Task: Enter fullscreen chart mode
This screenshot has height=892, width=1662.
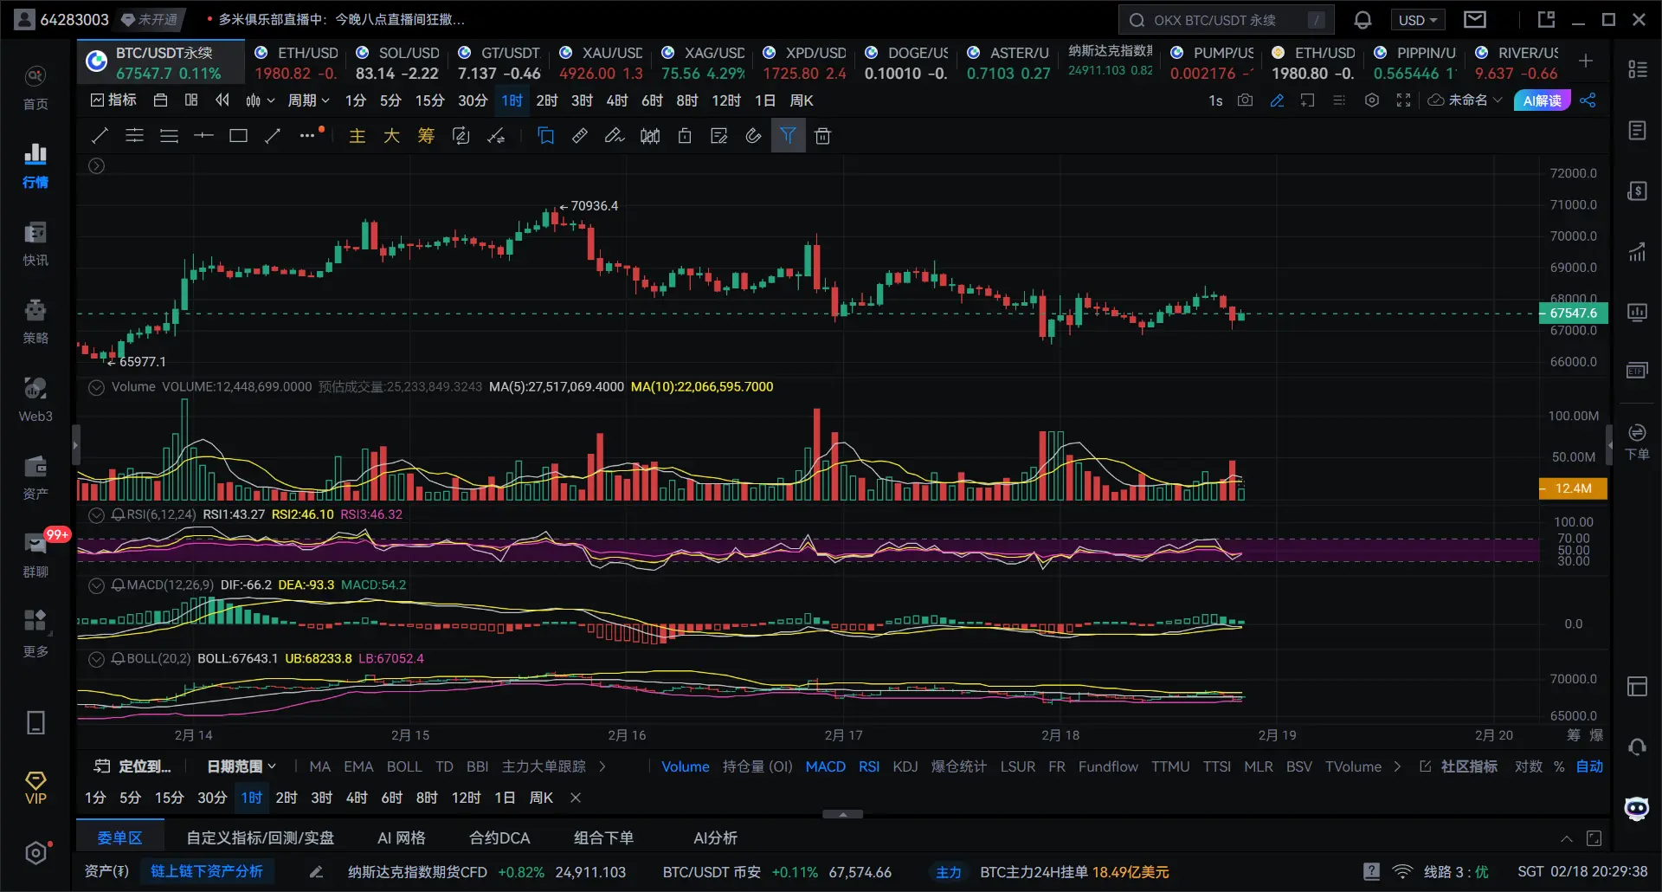Action: pos(1403,100)
